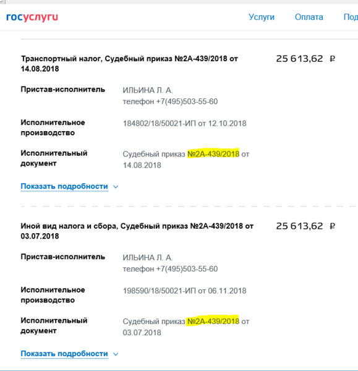Click enforcement number 184802/18/50021-ИП
Image resolution: width=358 pixels, height=371 pixels.
click(x=160, y=124)
